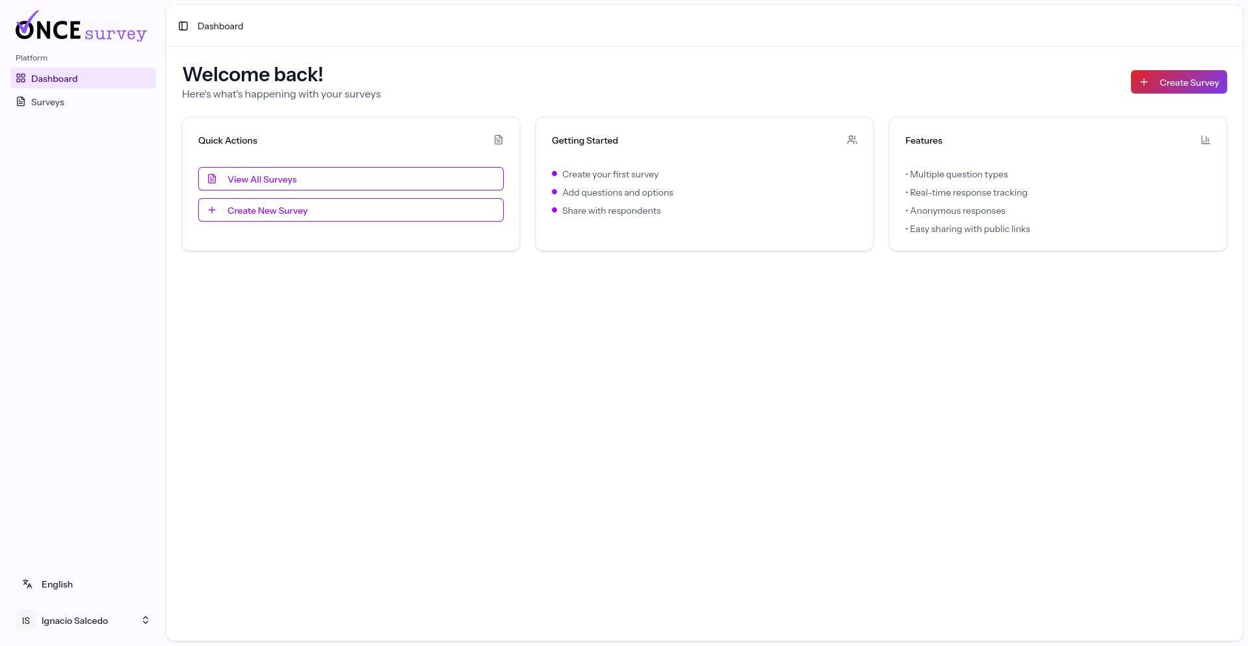Image resolution: width=1248 pixels, height=646 pixels.
Task: Open View All Surveys
Action: 350,179
